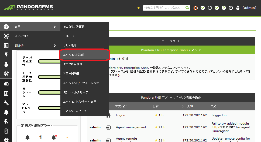Click the 日付 column header
This screenshot has width=261, height=142.
(x=156, y=106)
